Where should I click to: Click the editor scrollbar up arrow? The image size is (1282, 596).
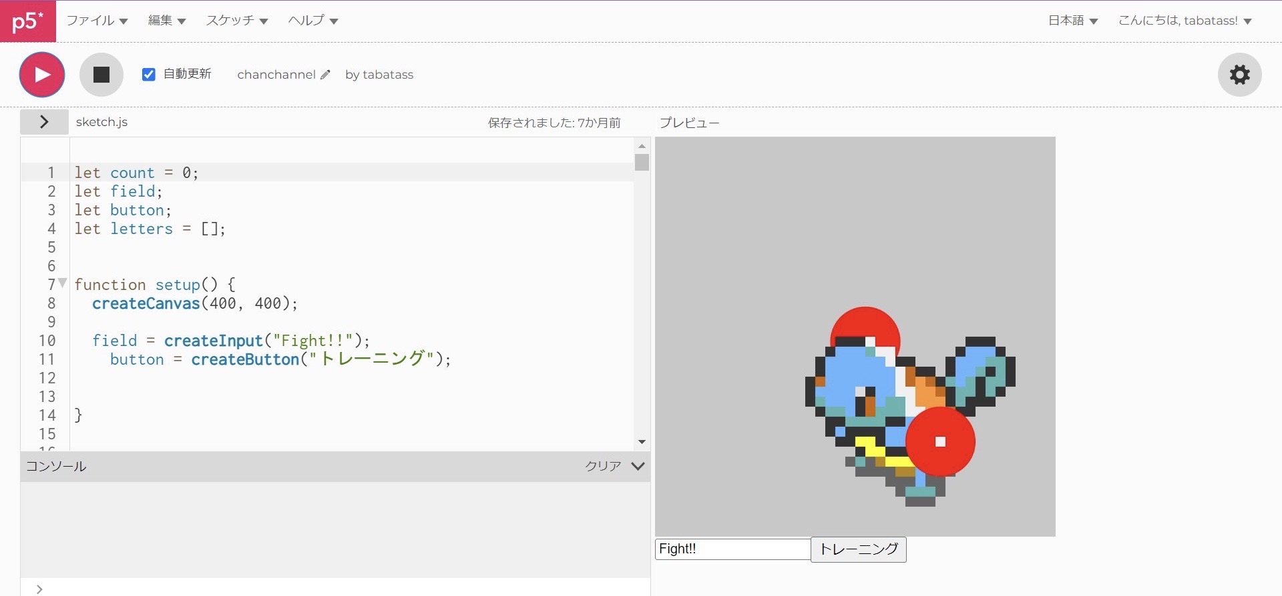click(642, 146)
